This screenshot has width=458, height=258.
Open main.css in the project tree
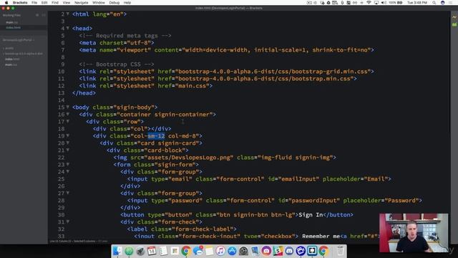[x=11, y=64]
